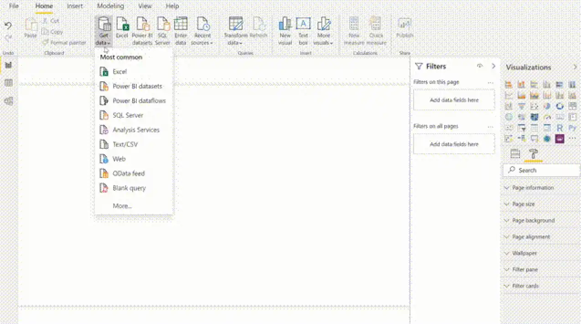
Task: Select the gauge visual
Action: point(547,117)
